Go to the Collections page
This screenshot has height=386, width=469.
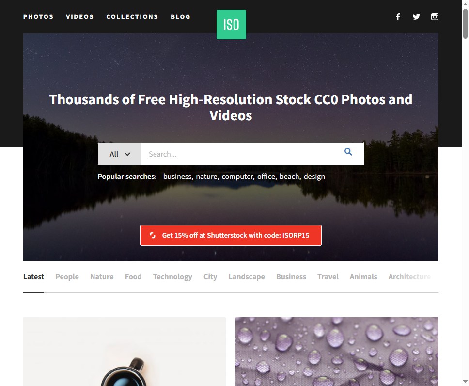tap(132, 17)
